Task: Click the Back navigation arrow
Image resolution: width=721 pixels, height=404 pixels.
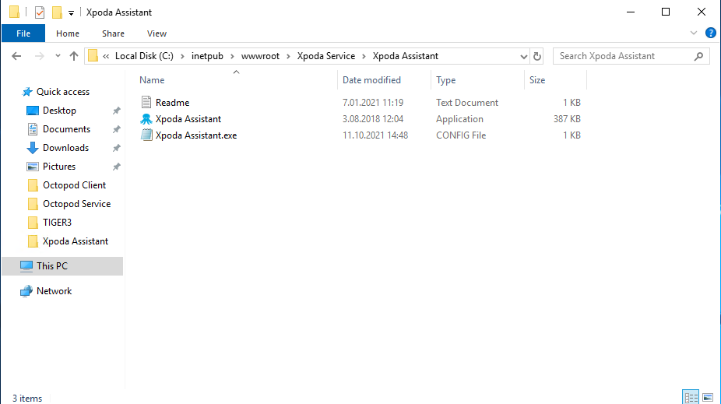Action: [x=16, y=56]
